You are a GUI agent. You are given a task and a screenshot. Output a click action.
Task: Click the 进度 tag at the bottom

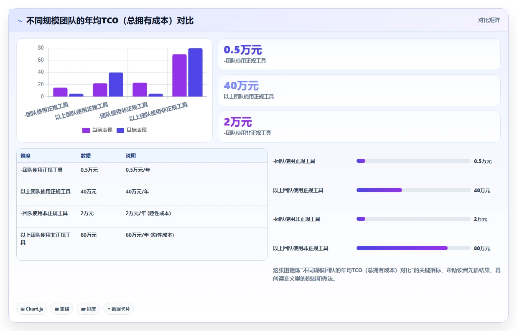point(88,309)
